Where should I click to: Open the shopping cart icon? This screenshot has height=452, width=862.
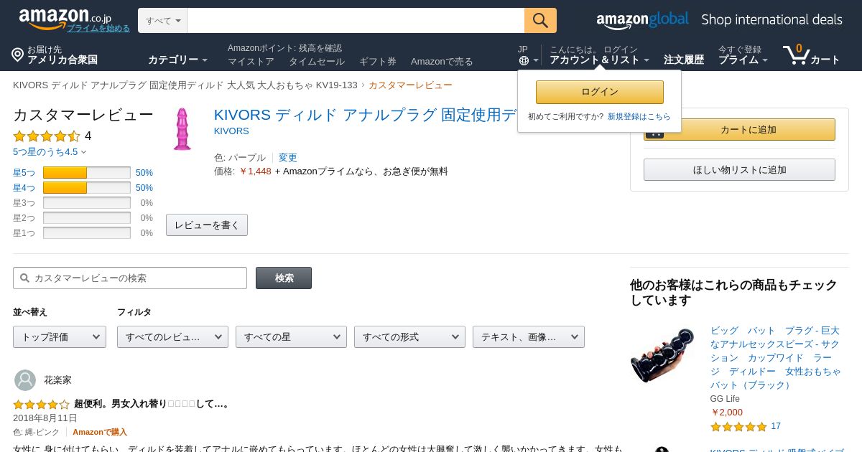coord(796,55)
